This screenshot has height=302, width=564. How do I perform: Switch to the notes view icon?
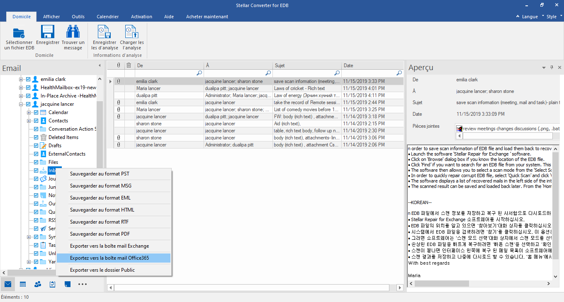pyautogui.click(x=68, y=284)
